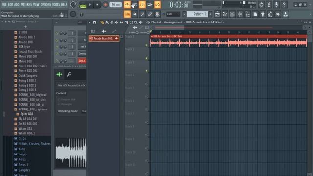The image size is (313, 176).
Task: Open the EDIT menu
Action: [11, 4]
